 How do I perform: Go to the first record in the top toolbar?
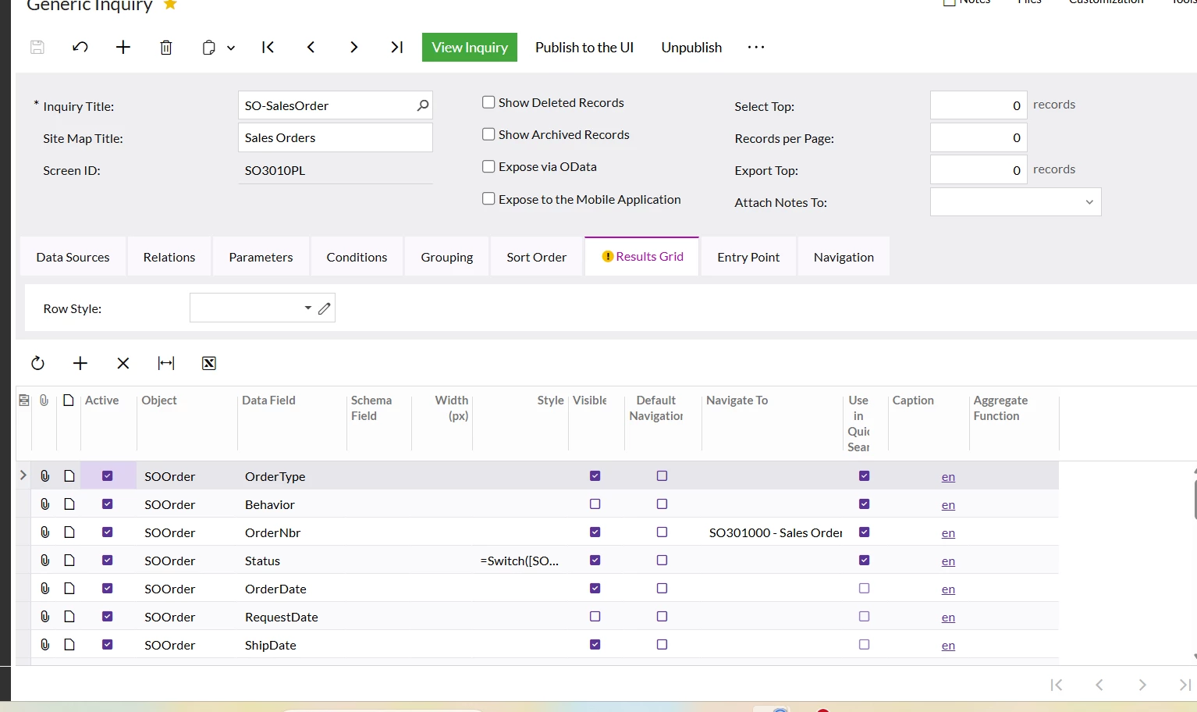pos(268,47)
